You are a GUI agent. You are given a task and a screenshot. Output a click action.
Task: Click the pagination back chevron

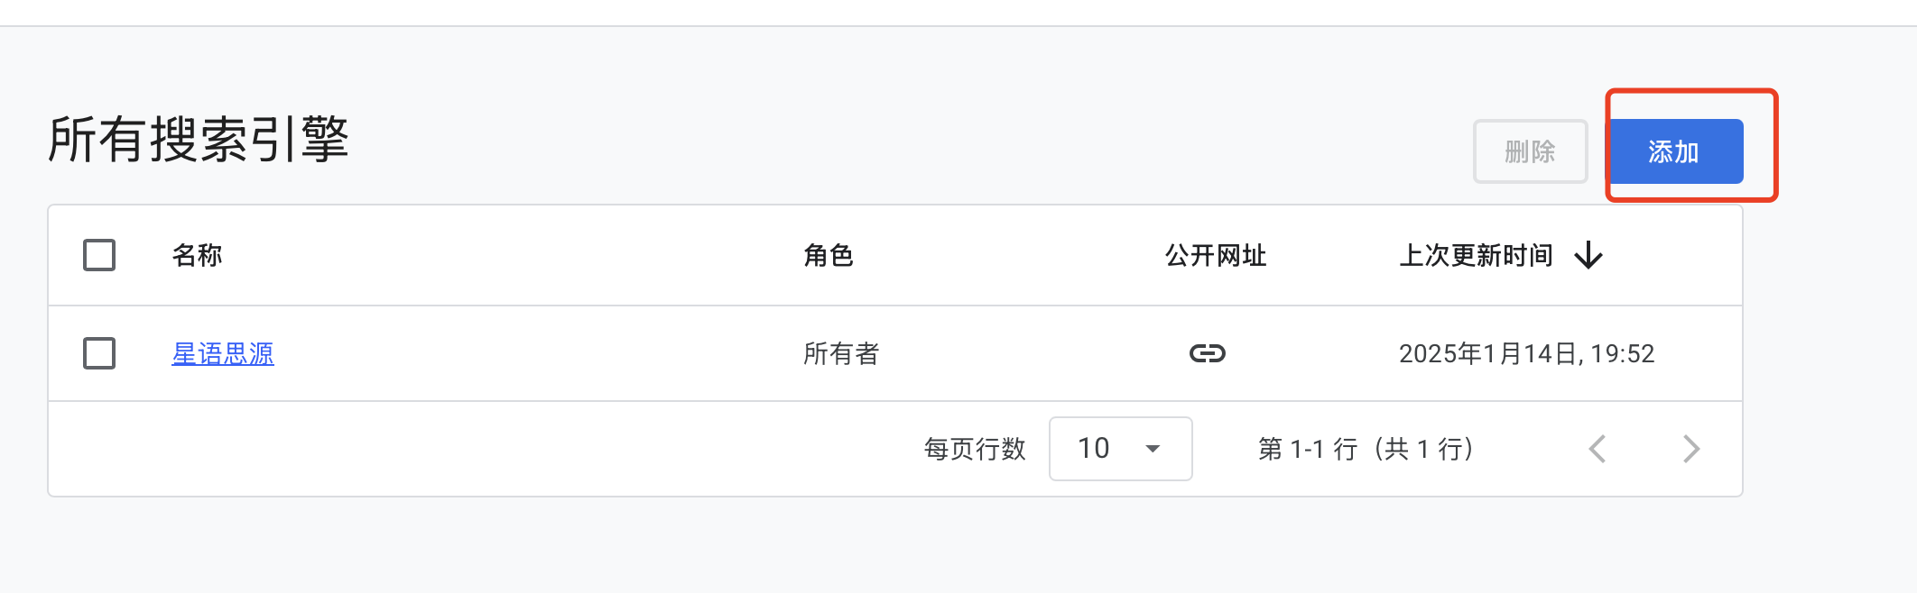[x=1597, y=448]
